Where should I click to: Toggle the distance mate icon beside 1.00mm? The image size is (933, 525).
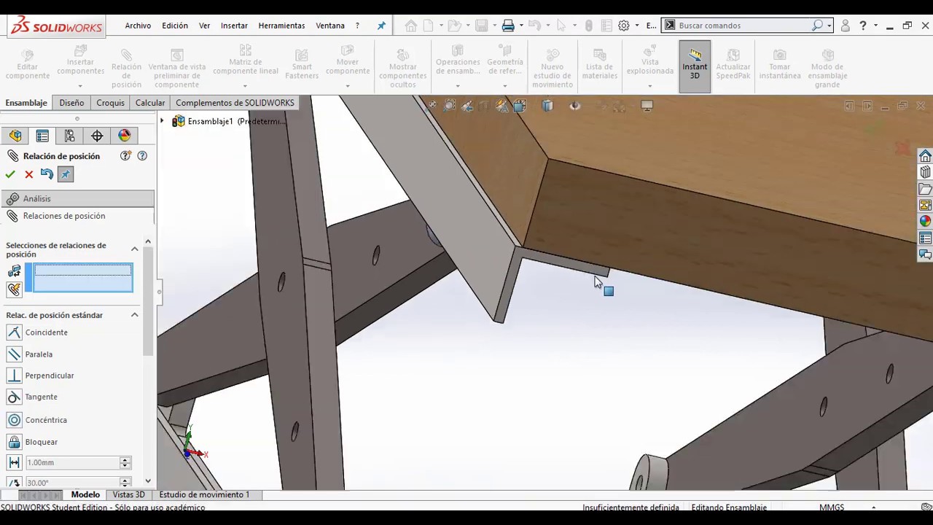pyautogui.click(x=14, y=463)
